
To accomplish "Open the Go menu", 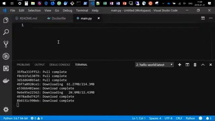I will click(x=57, y=10).
